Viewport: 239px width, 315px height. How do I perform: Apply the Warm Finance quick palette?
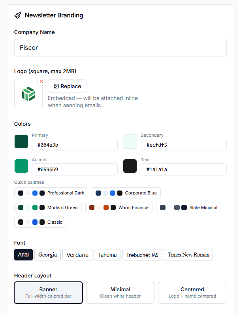[x=119, y=207]
